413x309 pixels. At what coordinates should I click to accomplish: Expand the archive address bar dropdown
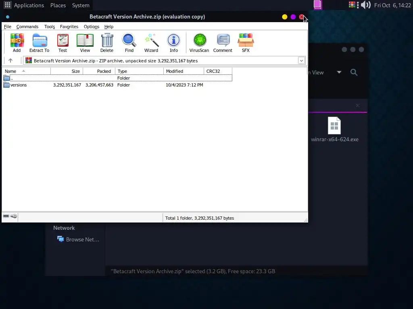(x=301, y=61)
